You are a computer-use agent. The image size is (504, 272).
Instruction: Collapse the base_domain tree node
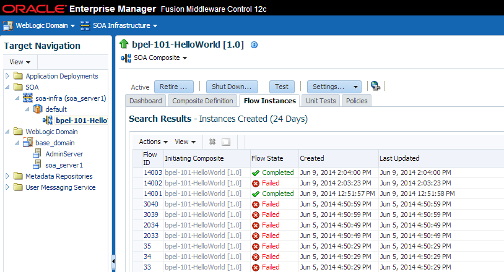pos(17,143)
